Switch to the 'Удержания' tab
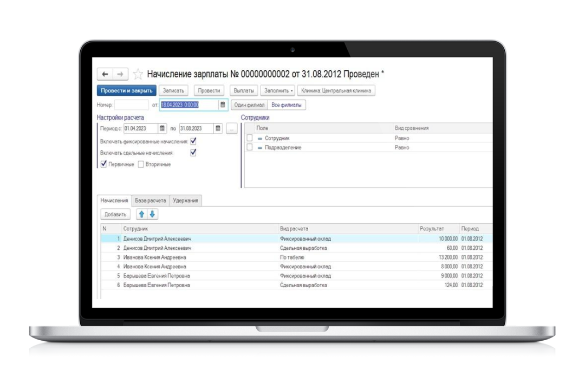Viewport: 585px width, 384px height. pos(185,201)
